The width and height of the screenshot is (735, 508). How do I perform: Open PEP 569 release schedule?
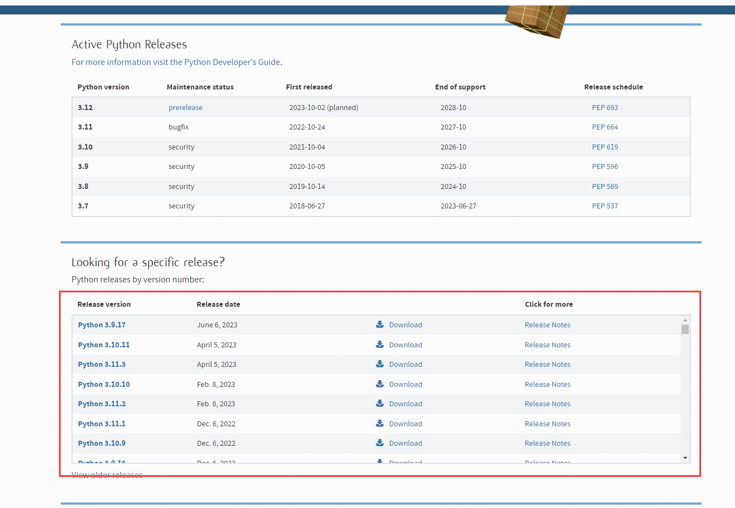(605, 186)
